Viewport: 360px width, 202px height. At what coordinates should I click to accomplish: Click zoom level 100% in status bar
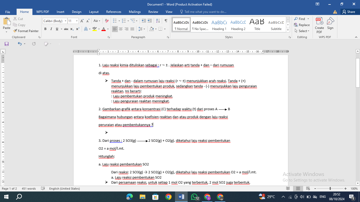[354, 189]
